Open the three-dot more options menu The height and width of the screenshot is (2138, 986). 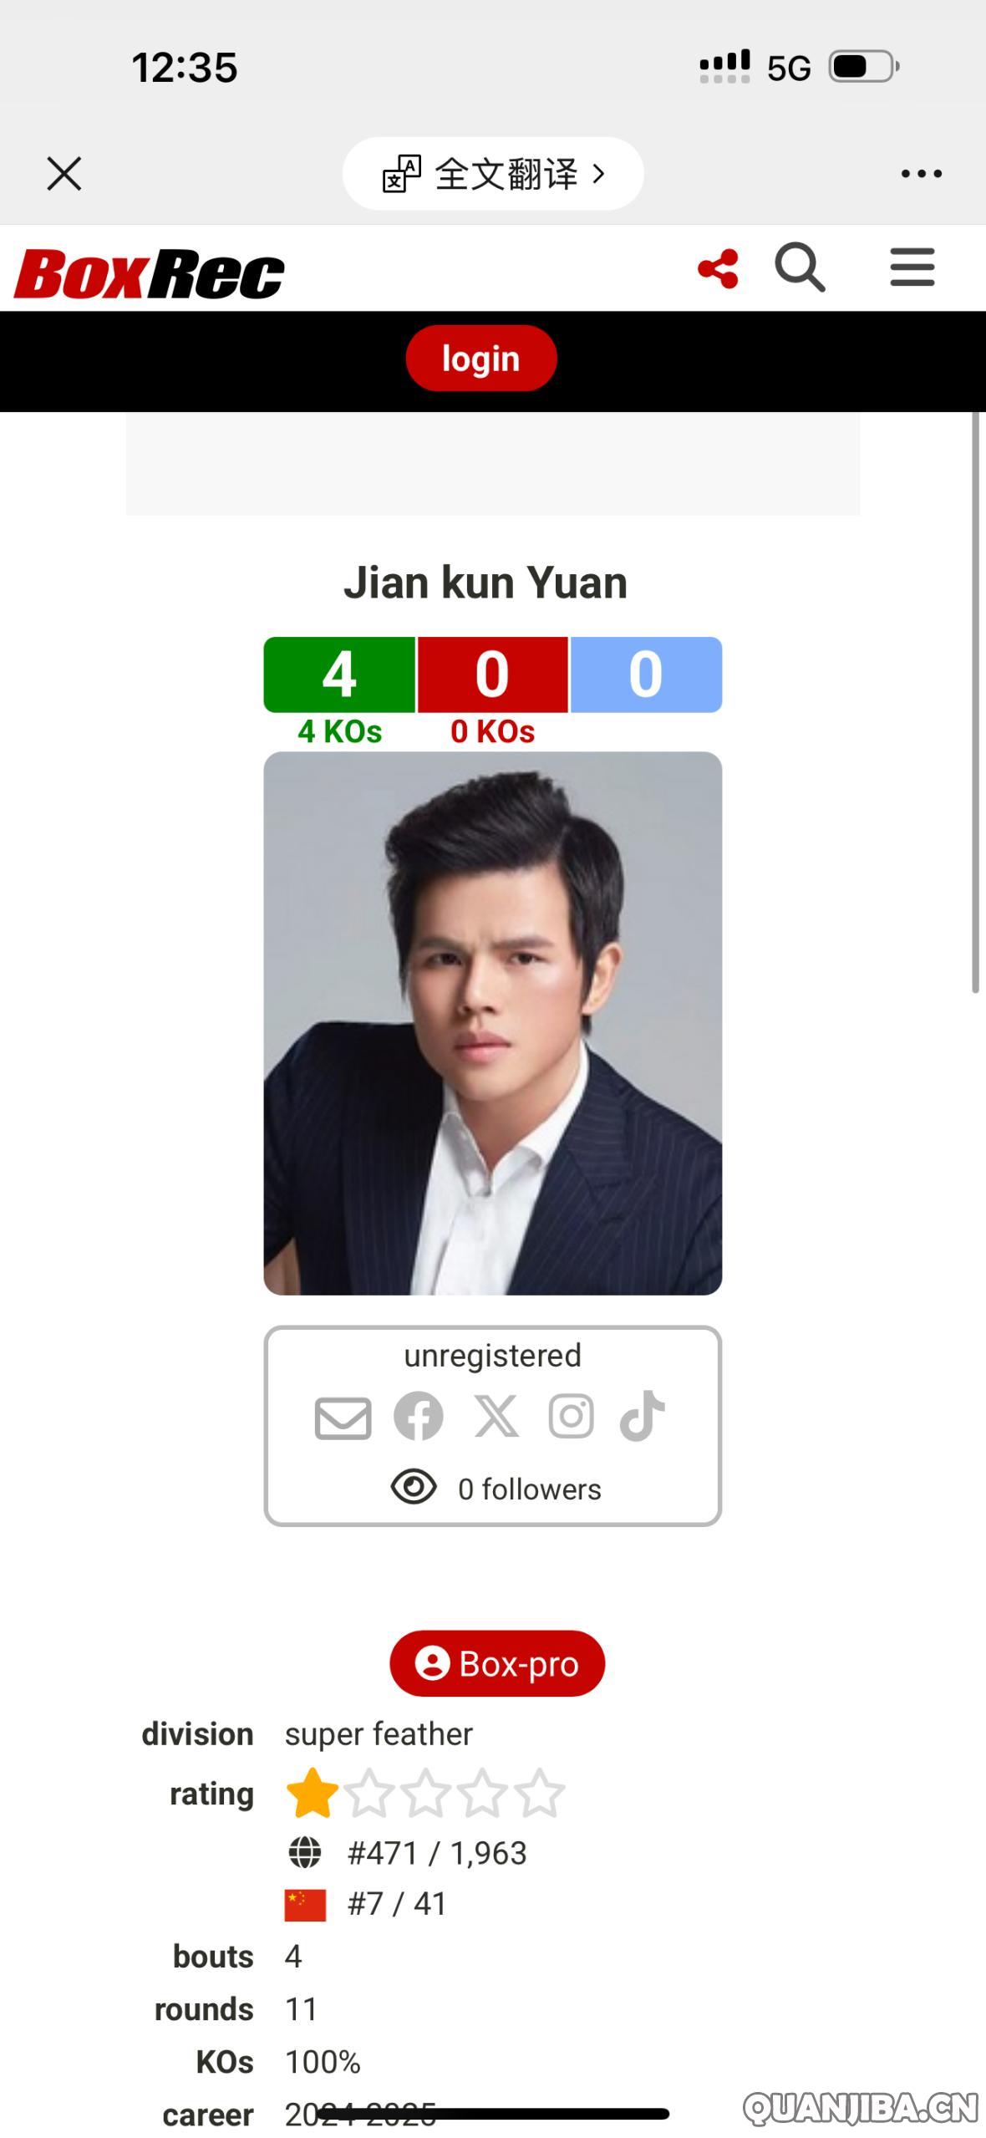(x=920, y=173)
